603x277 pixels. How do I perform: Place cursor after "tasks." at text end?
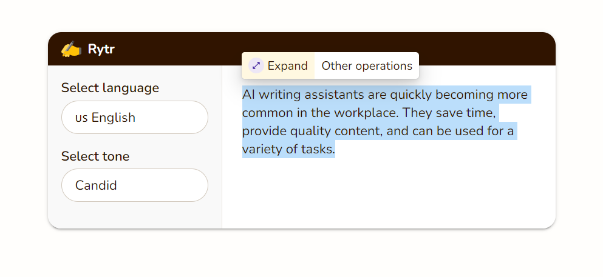pos(335,149)
